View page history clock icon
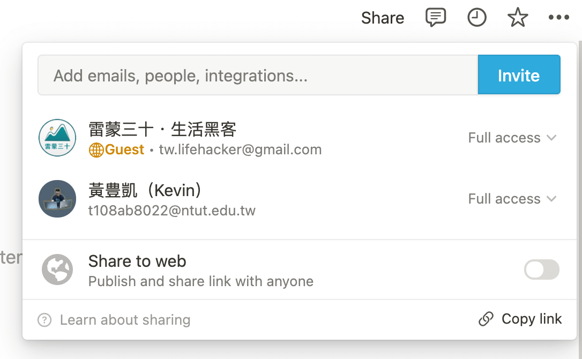582x359 pixels. tap(476, 18)
